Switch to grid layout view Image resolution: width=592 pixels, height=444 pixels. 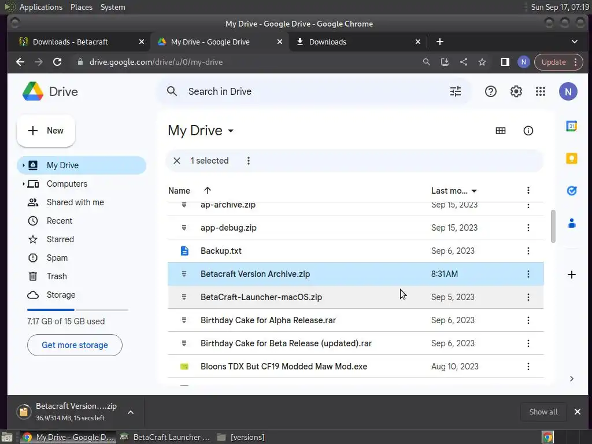tap(500, 131)
